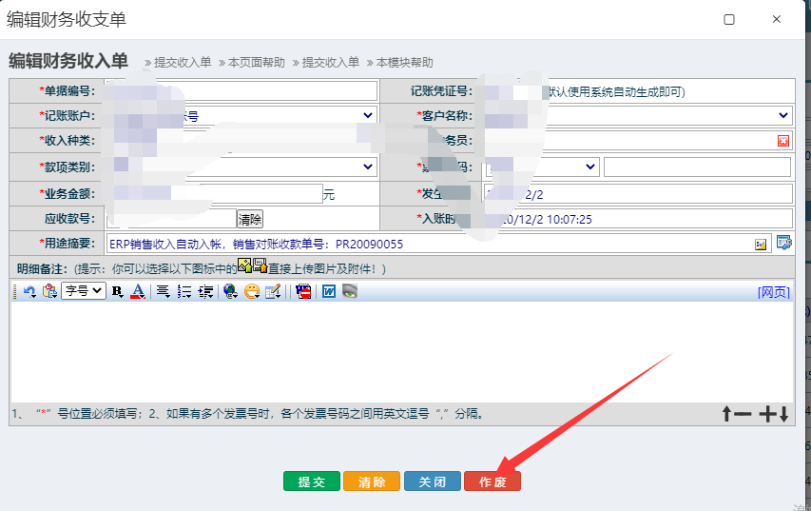Image resolution: width=811 pixels, height=511 pixels.
Task: Click the numbered list icon
Action: coord(184,291)
